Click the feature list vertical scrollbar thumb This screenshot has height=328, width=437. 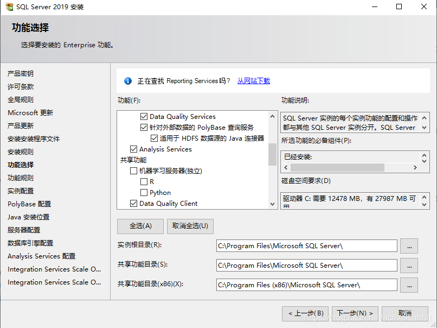coord(272,154)
